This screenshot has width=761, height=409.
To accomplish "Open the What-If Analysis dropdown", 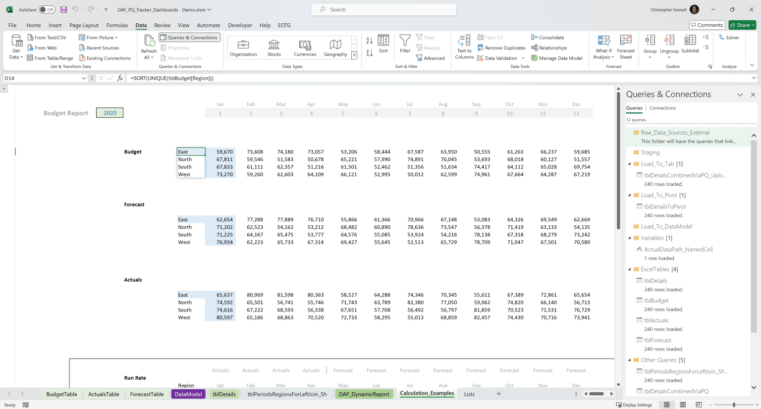I will pyautogui.click(x=603, y=47).
